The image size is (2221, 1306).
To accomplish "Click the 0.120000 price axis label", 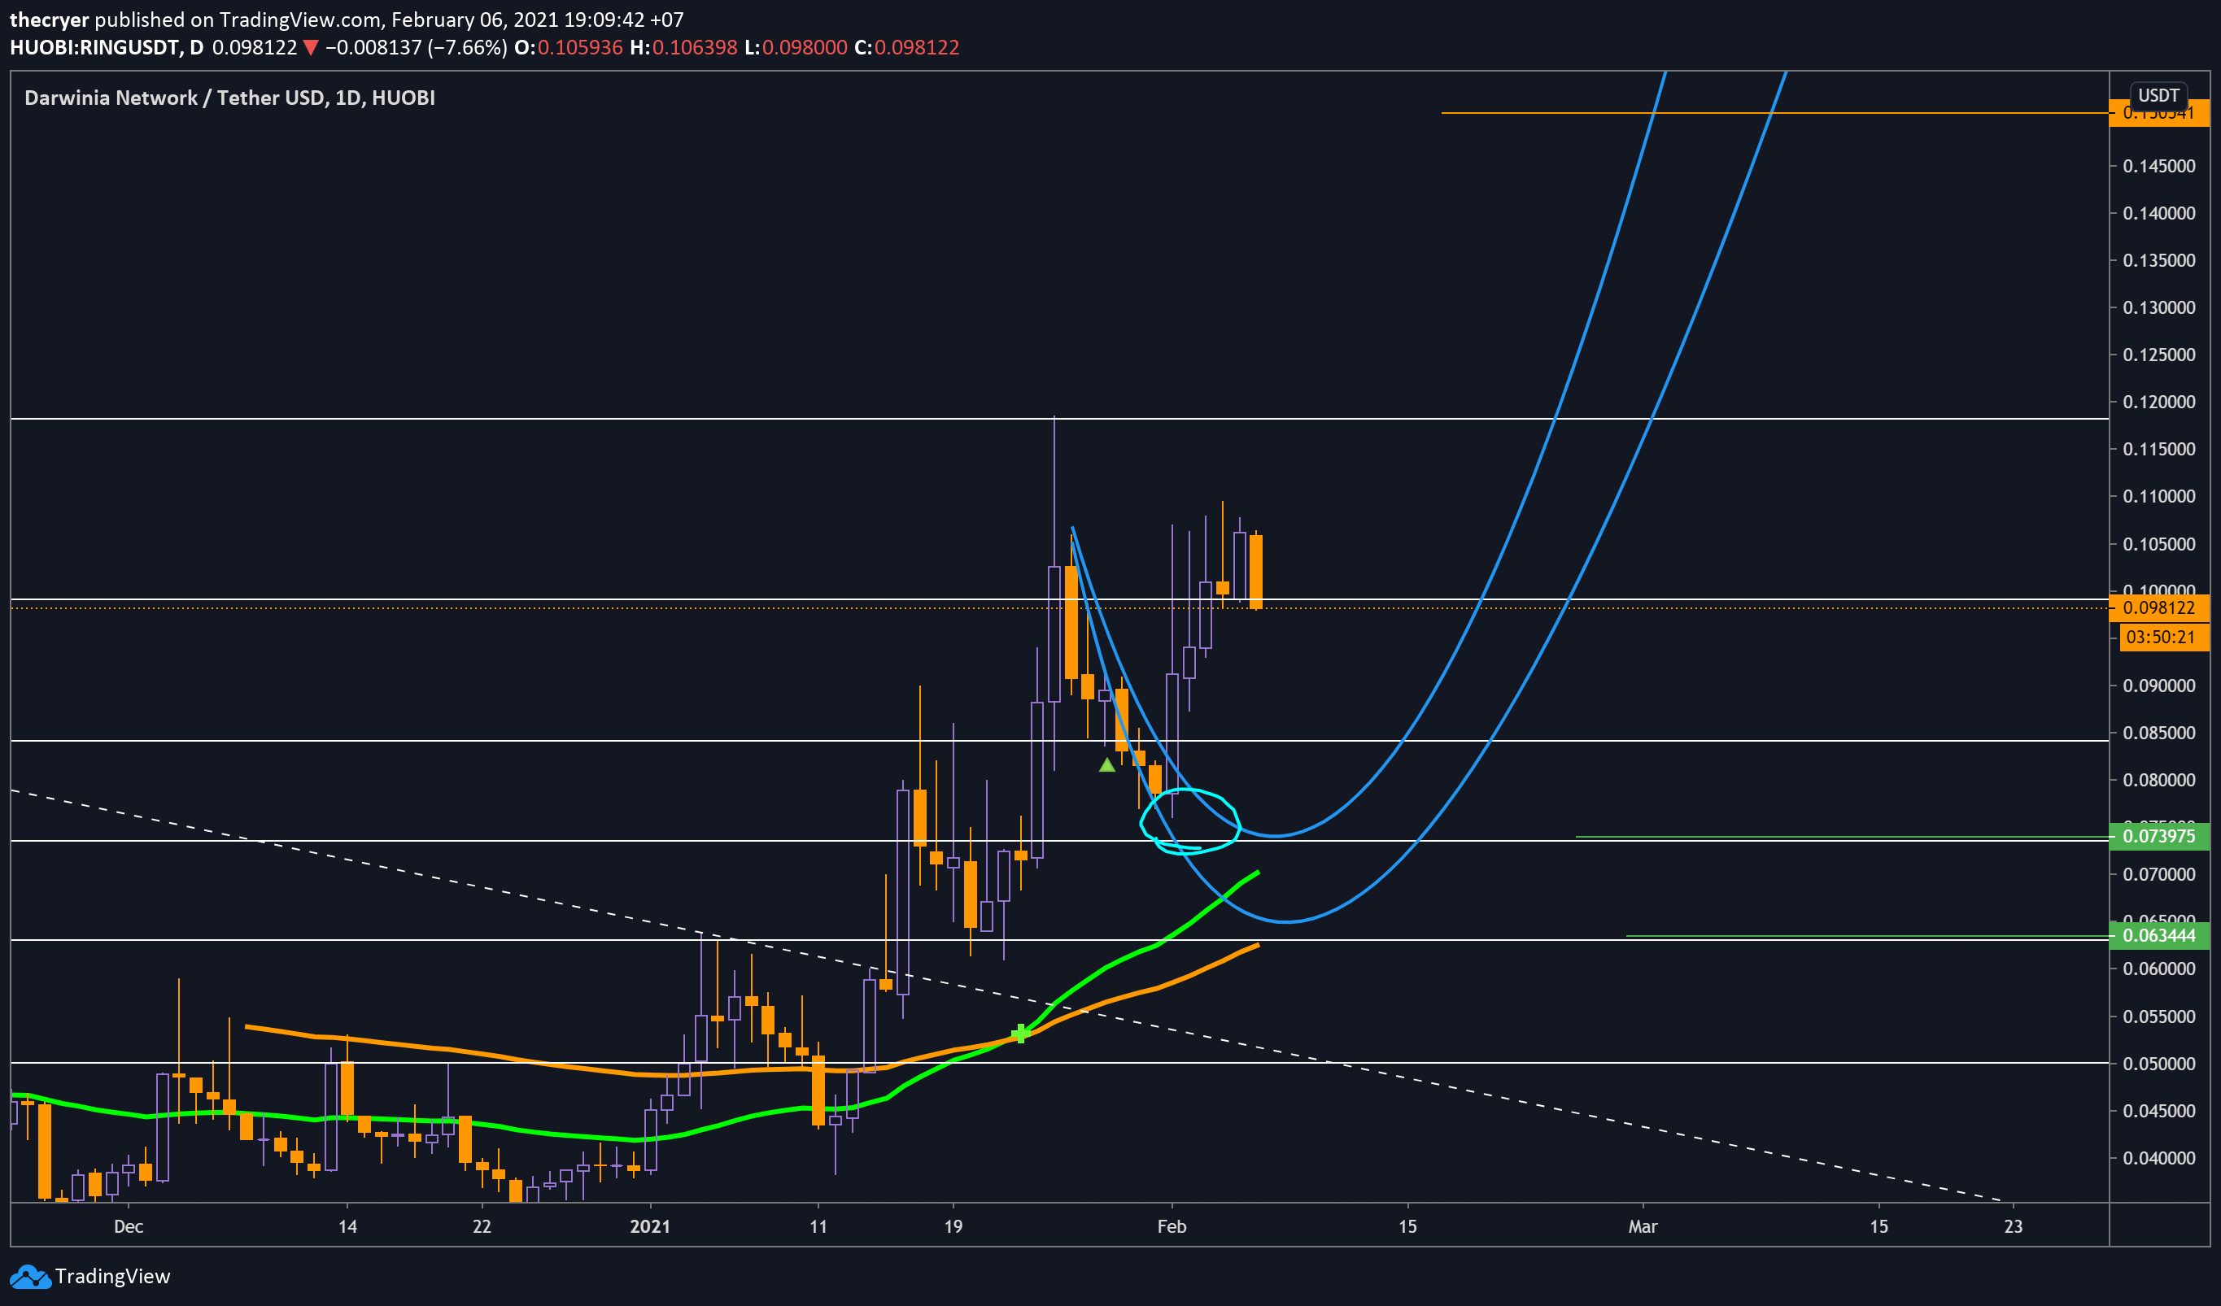I will 2159,402.
